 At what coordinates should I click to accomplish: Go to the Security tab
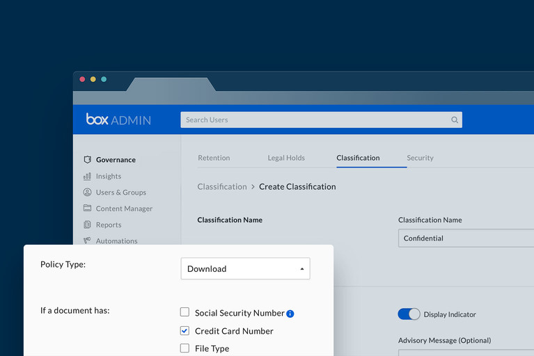click(x=420, y=158)
